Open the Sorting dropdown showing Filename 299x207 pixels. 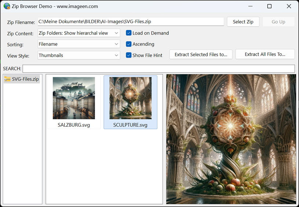pyautogui.click(x=79, y=44)
